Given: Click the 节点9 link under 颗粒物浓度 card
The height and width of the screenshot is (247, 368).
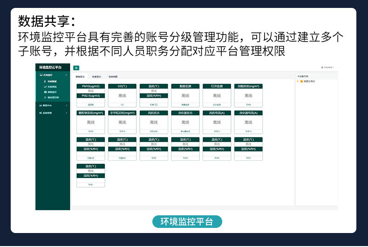Looking at the screenshot, I should pyautogui.click(x=90, y=131).
